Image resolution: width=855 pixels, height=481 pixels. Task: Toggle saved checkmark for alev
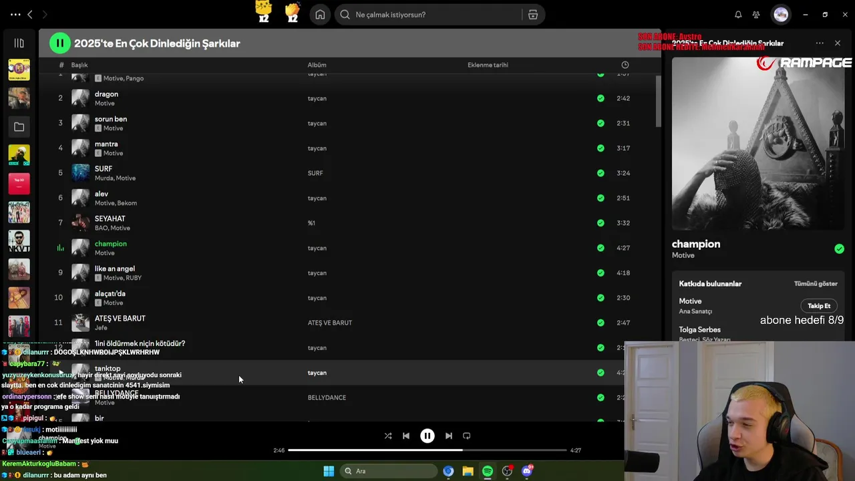pyautogui.click(x=601, y=198)
